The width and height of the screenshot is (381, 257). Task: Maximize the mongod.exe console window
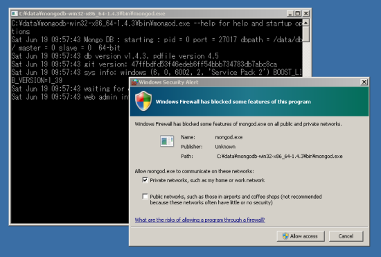(x=298, y=14)
